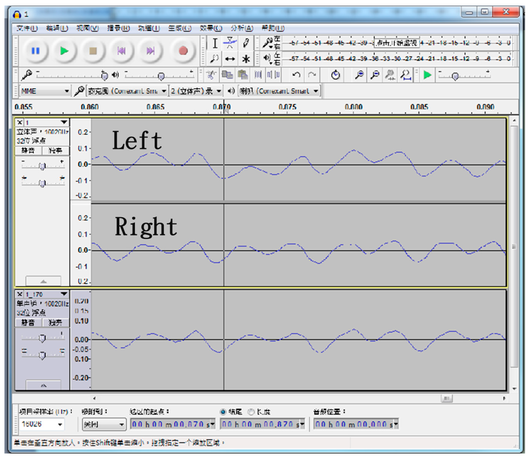Select the End radio button
This screenshot has height=462, width=530.
[223, 412]
